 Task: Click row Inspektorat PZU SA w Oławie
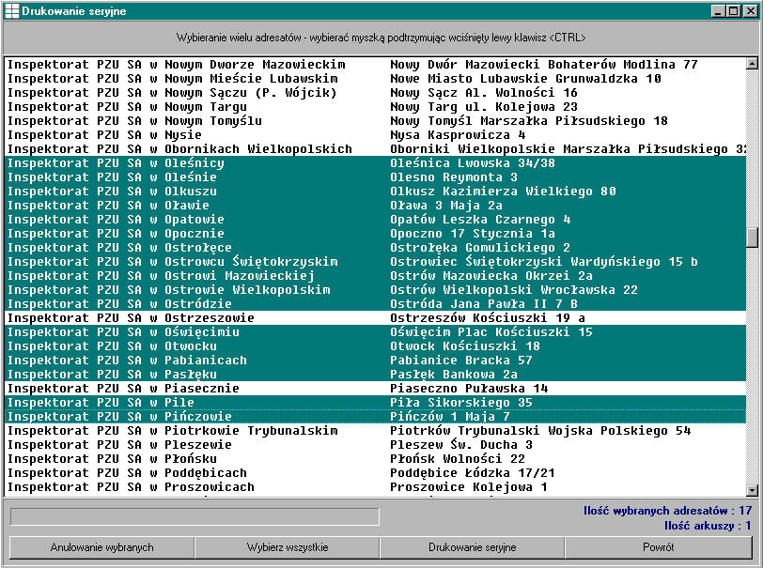[375, 206]
